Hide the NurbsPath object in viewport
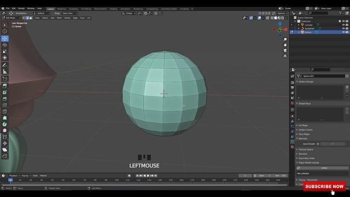 tap(343, 28)
